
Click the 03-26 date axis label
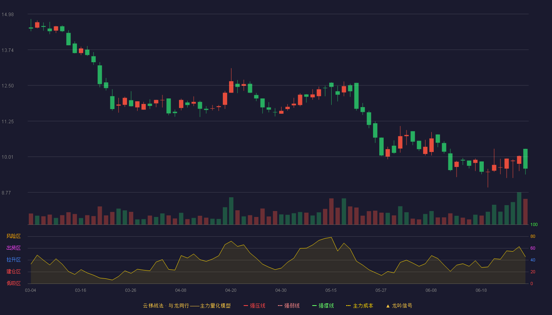pyautogui.click(x=131, y=290)
